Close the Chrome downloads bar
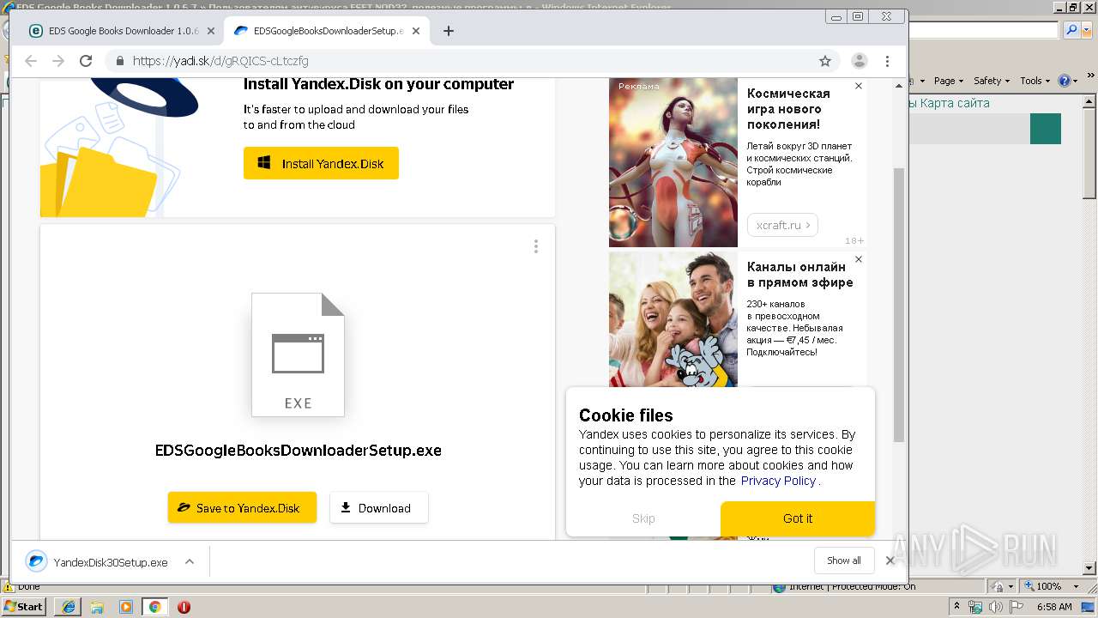Image resolution: width=1098 pixels, height=618 pixels. [890, 560]
